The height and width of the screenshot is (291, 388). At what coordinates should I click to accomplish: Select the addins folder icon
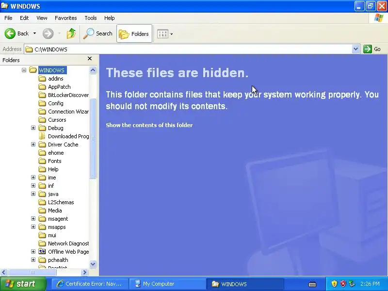42,79
